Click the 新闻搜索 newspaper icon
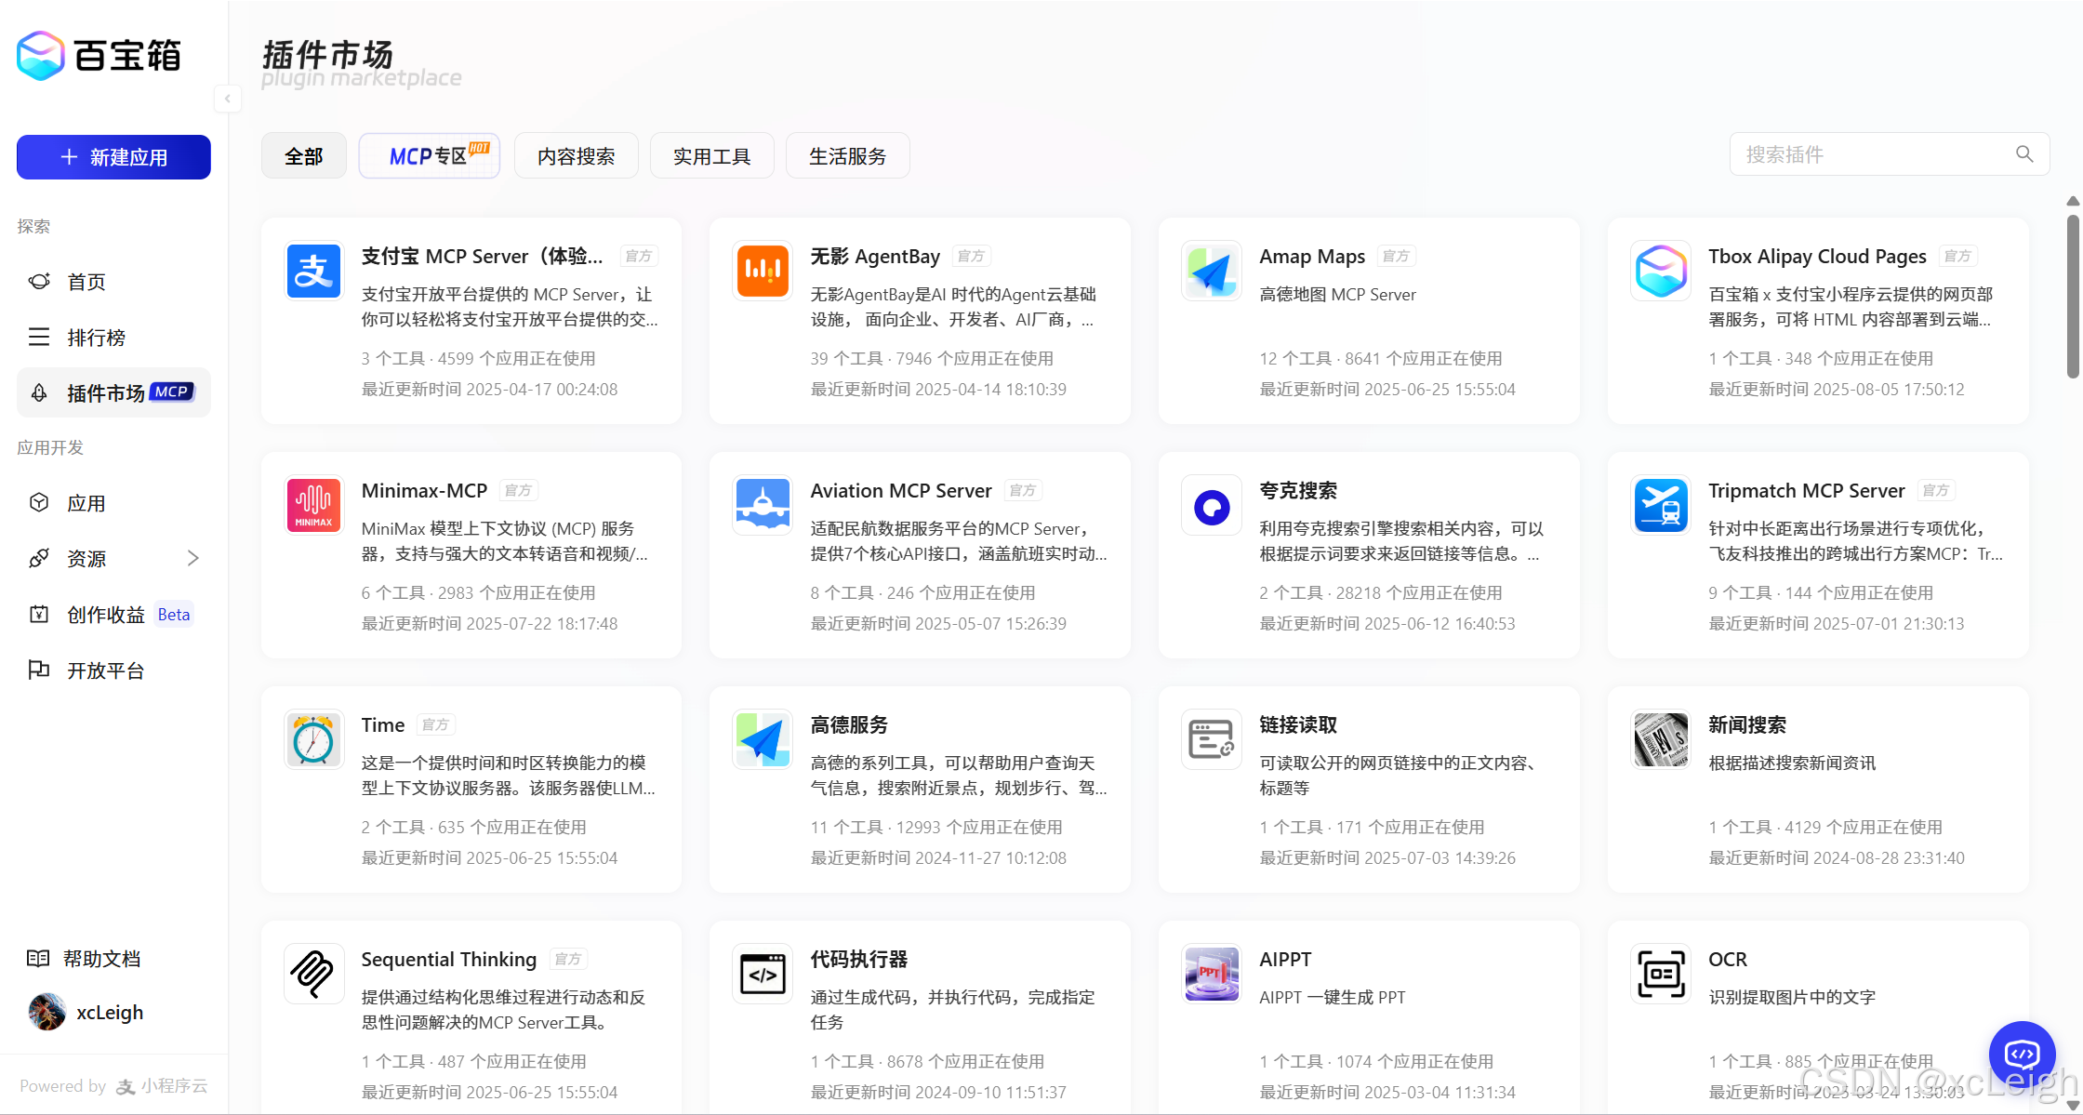 1661,740
